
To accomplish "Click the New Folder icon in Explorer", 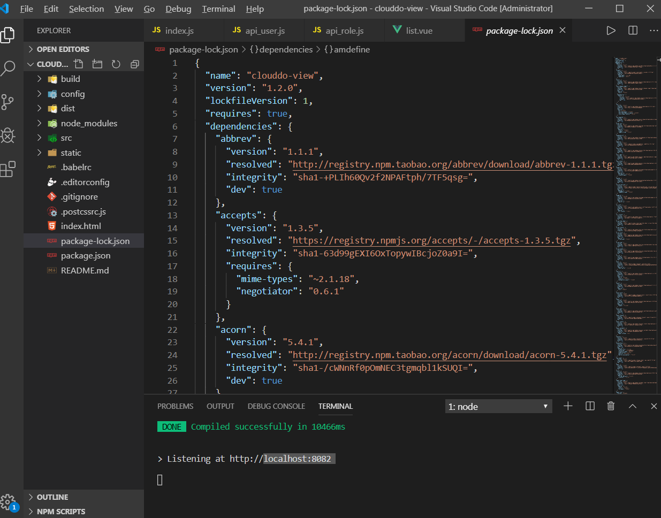I will (97, 64).
